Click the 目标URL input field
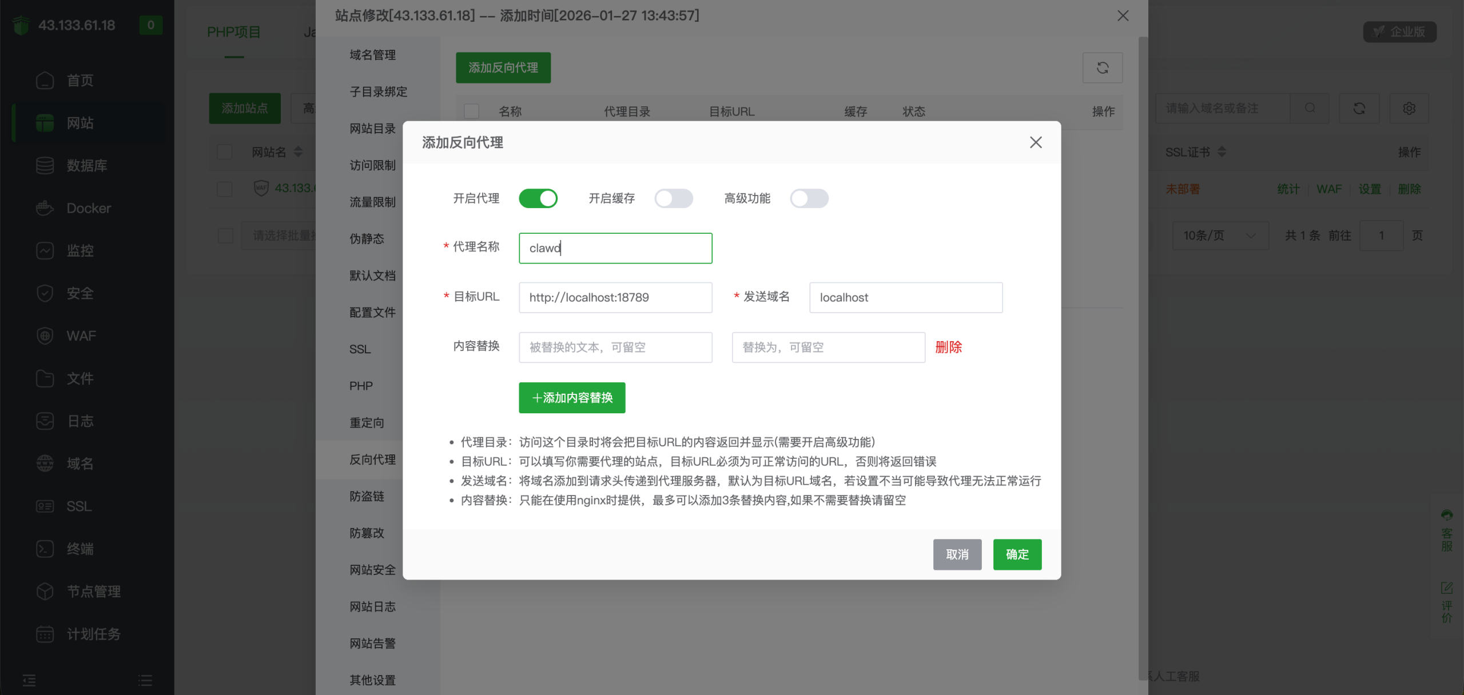 coord(615,297)
